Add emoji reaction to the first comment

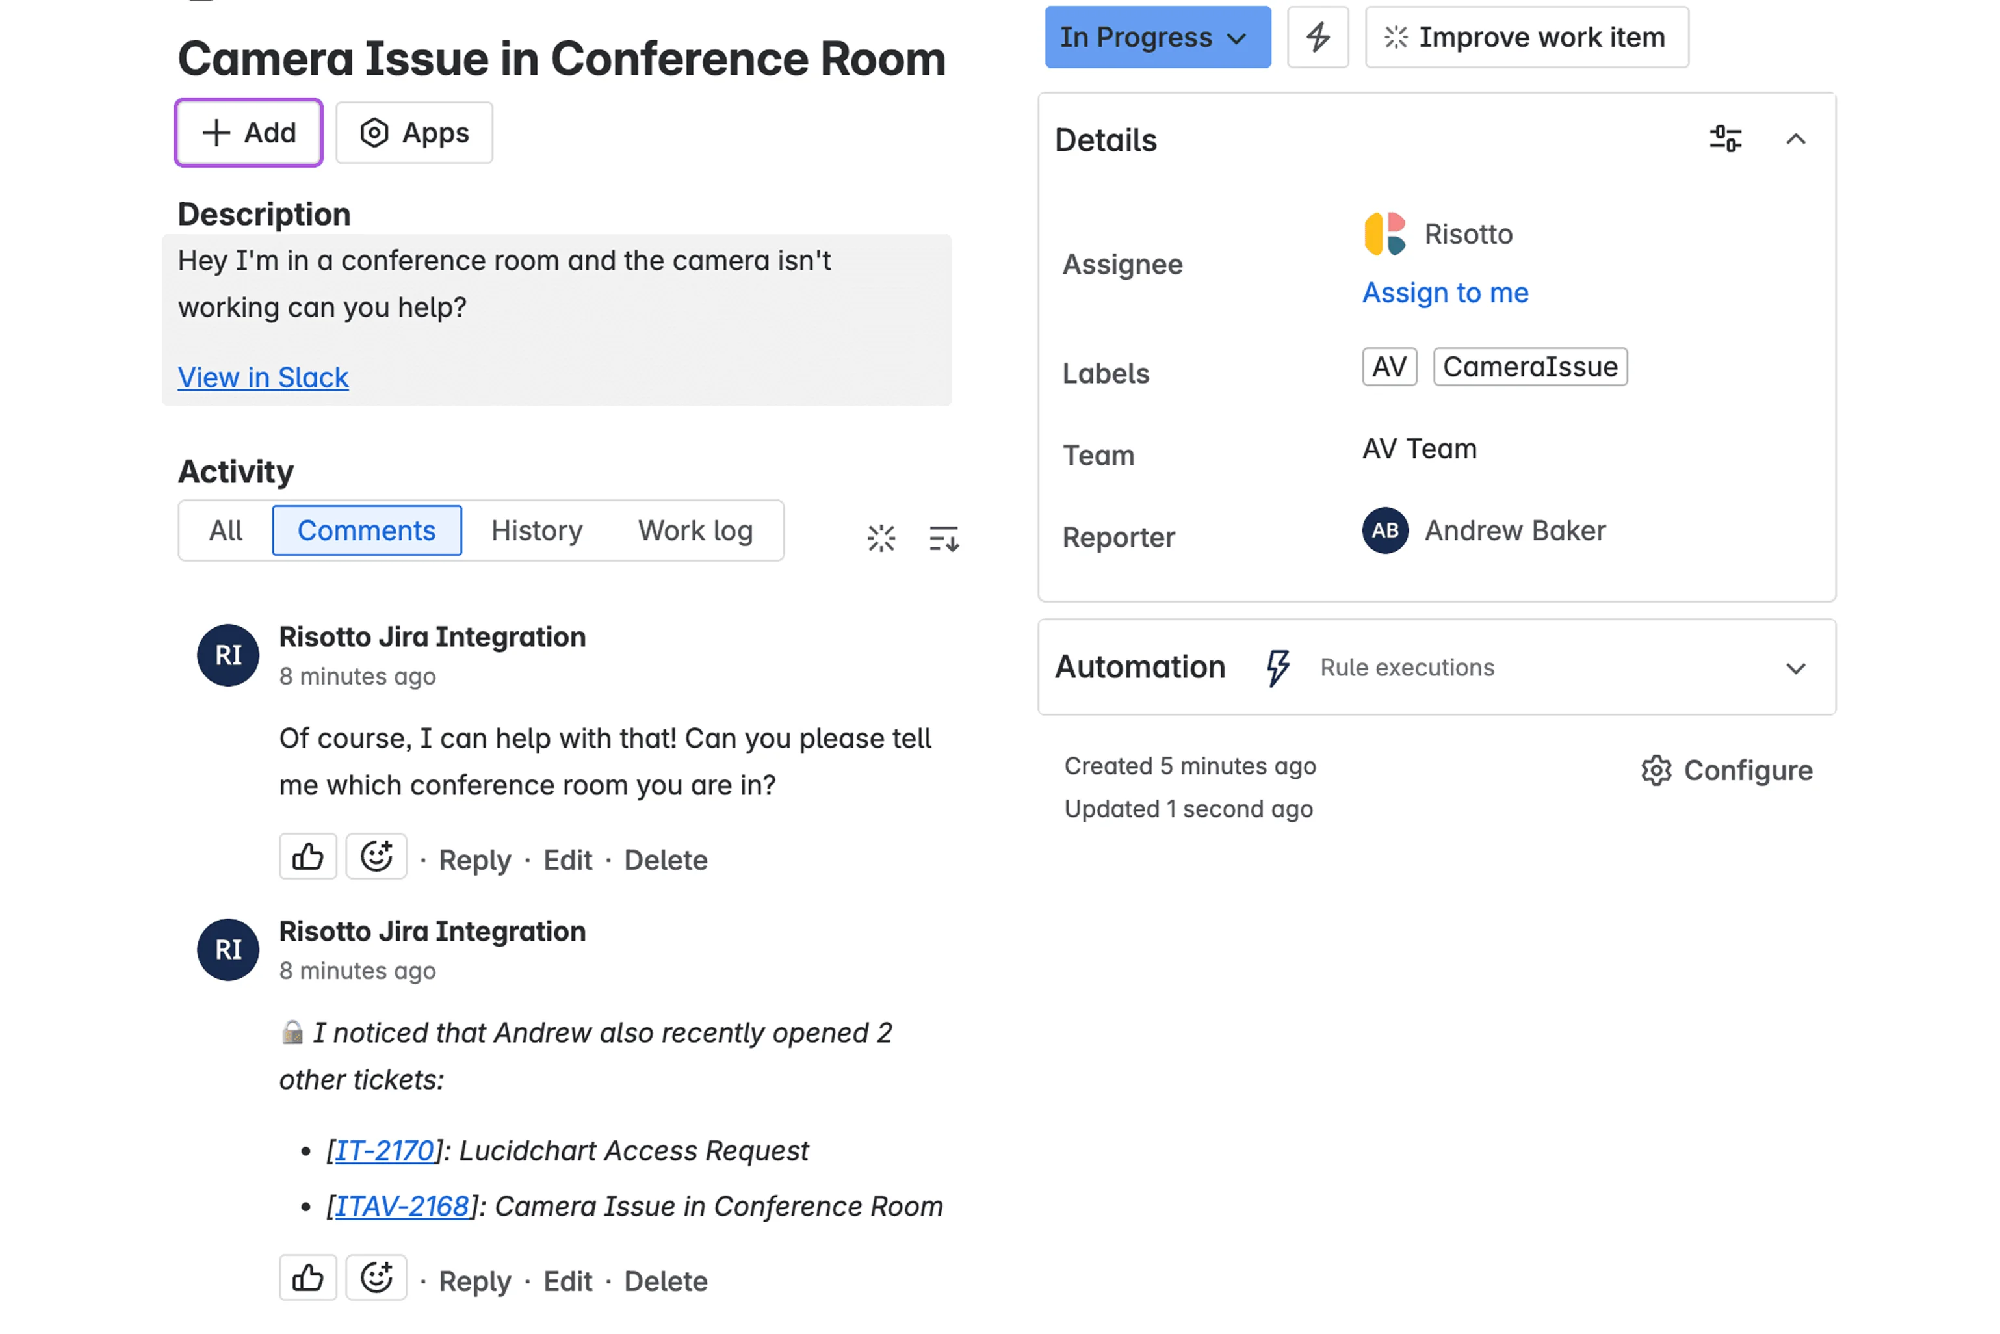tap(376, 857)
